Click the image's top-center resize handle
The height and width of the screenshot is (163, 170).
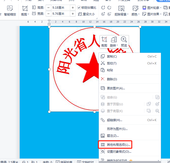point(95,27)
